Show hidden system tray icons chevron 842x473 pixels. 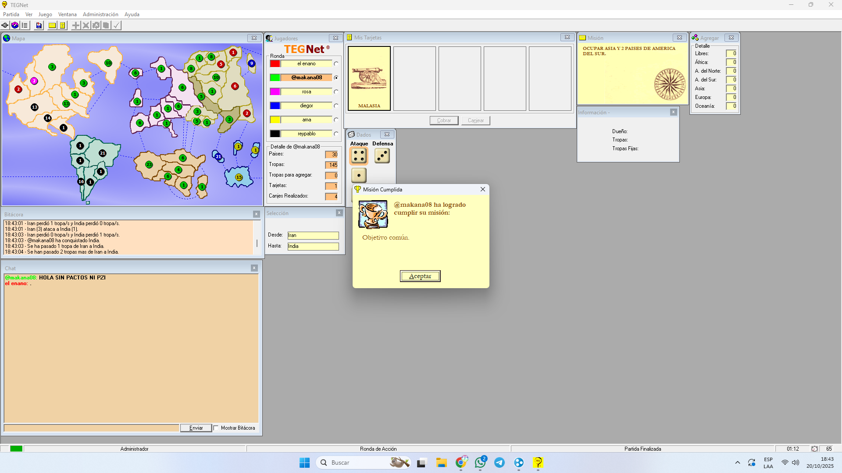pos(738,462)
